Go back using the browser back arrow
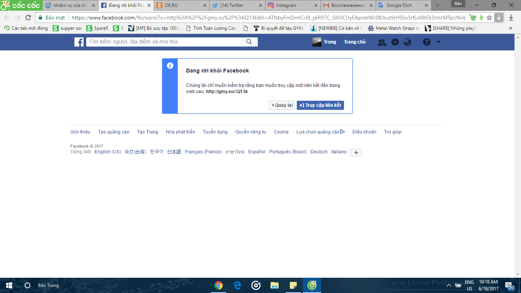The image size is (521, 293). [x=7, y=18]
